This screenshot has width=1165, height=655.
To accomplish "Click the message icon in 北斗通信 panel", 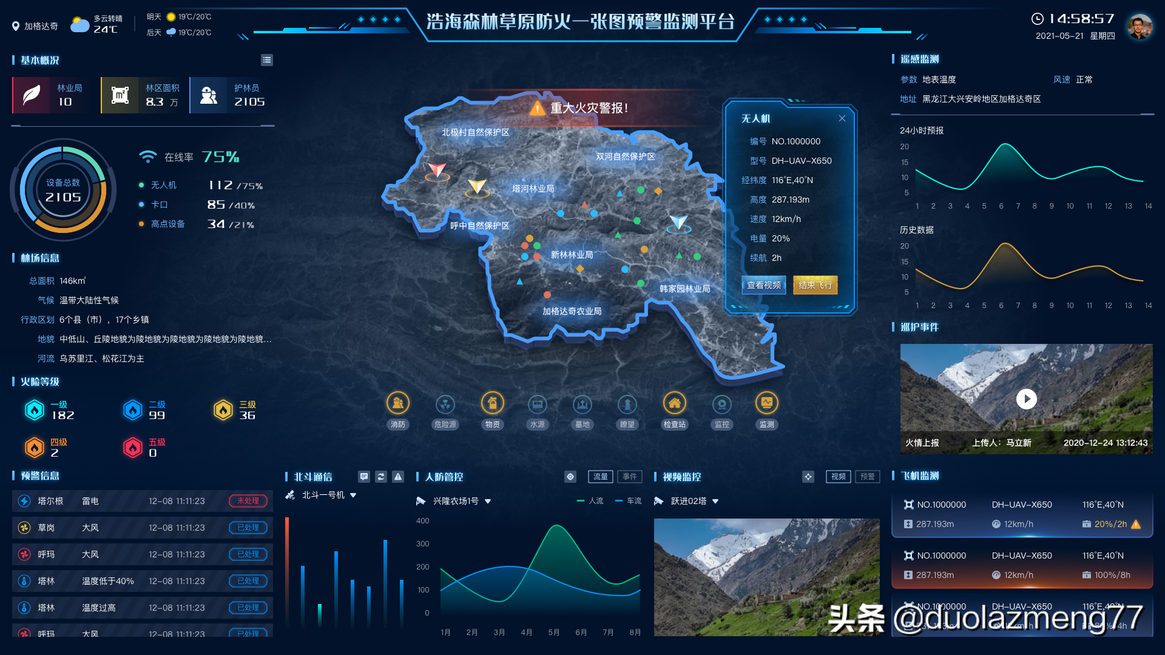I will click(364, 477).
